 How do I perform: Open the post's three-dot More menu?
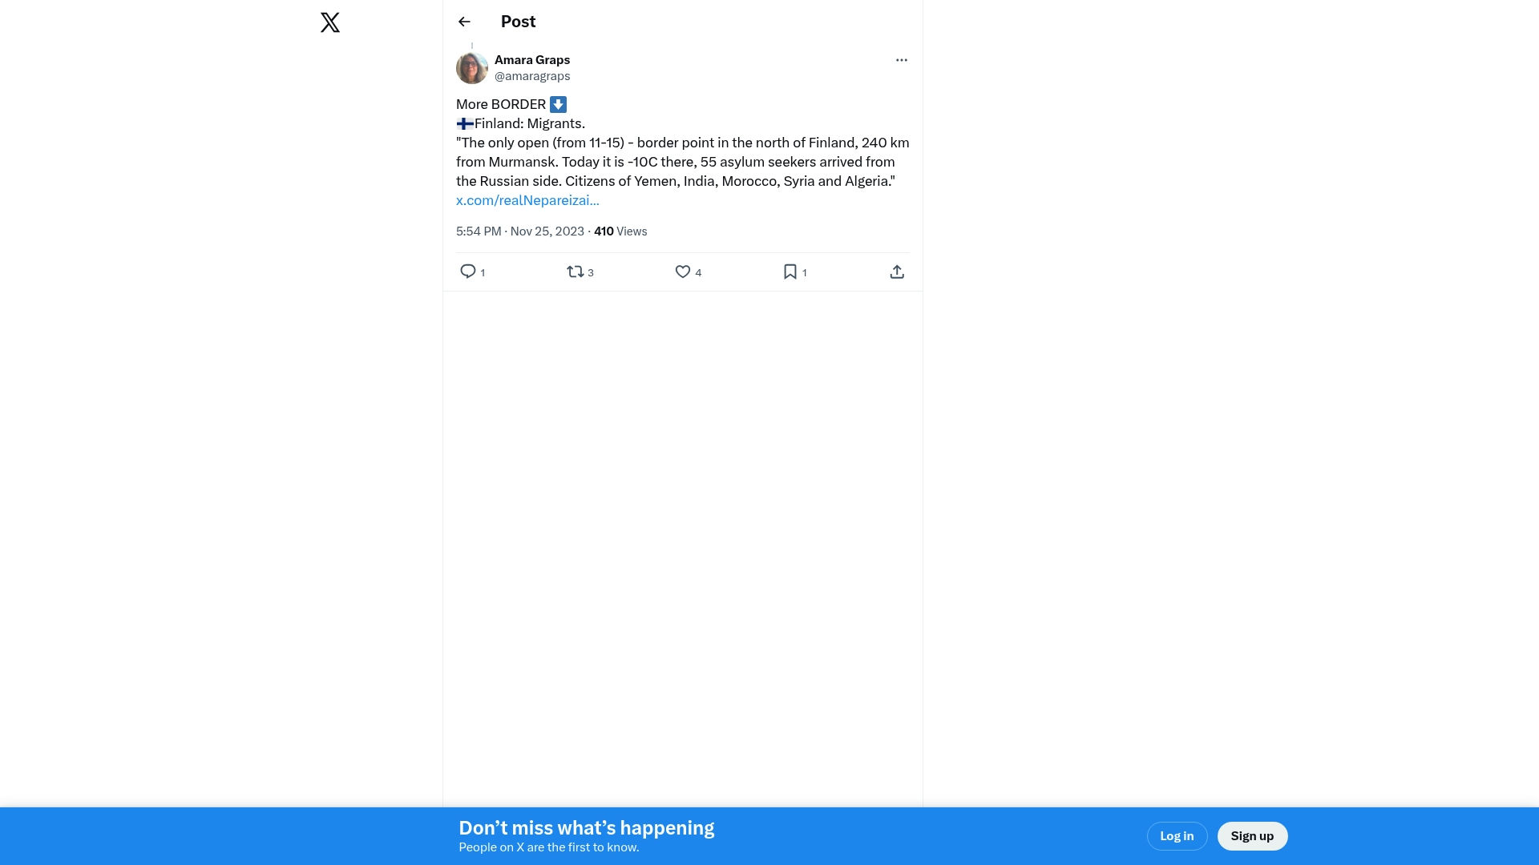pyautogui.click(x=902, y=60)
